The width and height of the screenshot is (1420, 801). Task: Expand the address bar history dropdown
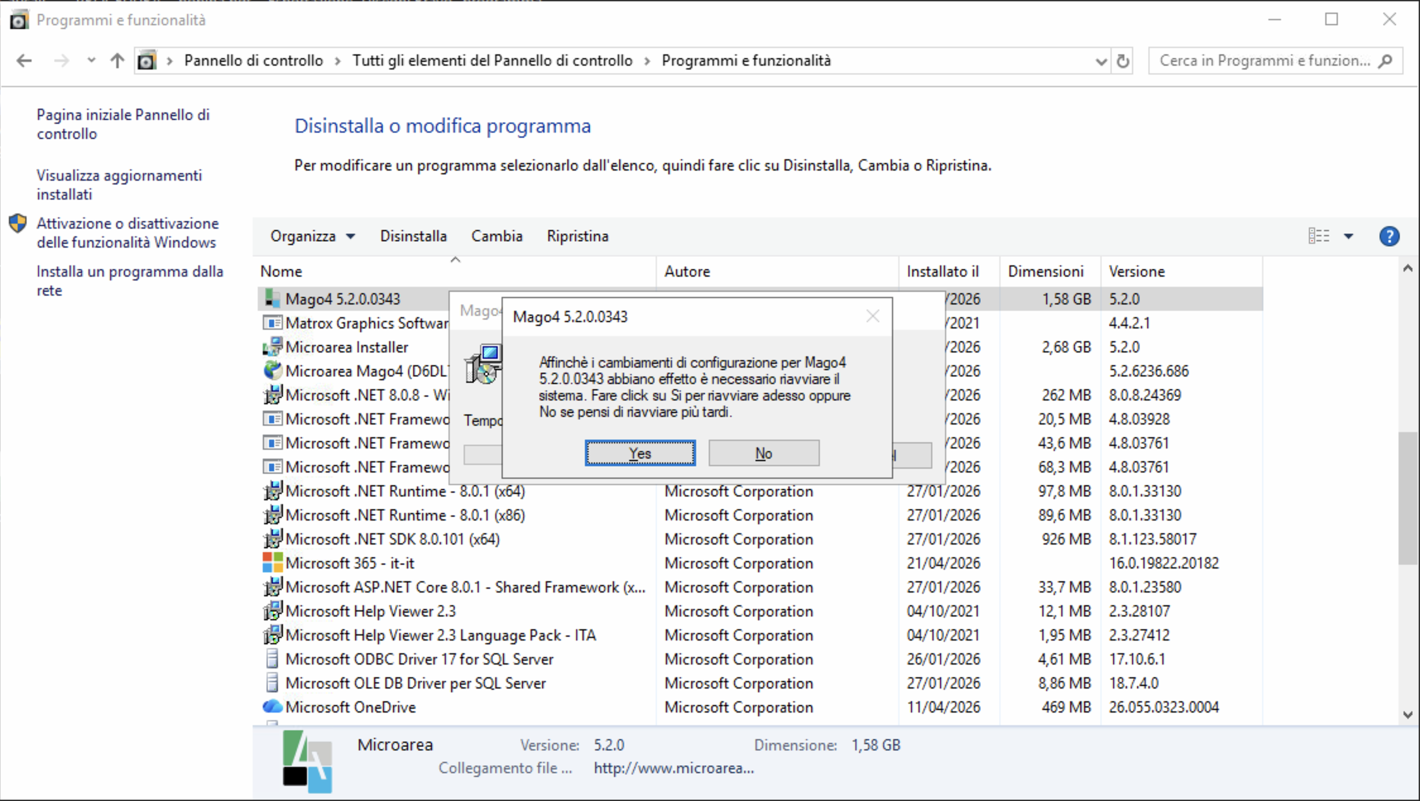(x=1101, y=61)
